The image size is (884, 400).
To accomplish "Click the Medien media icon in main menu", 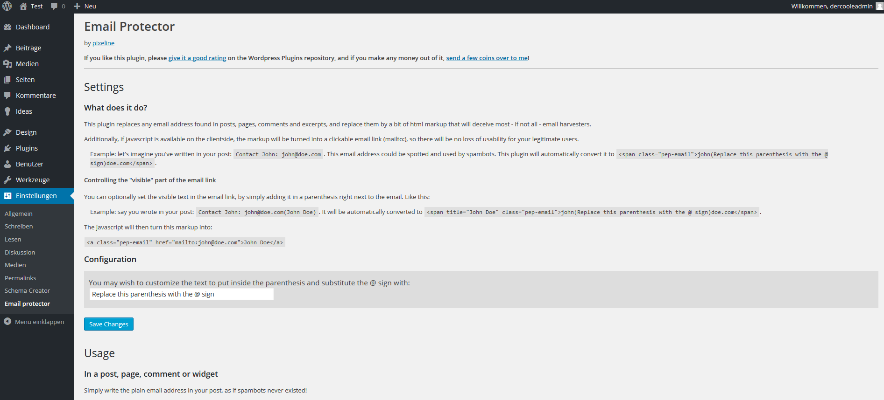I will point(7,64).
